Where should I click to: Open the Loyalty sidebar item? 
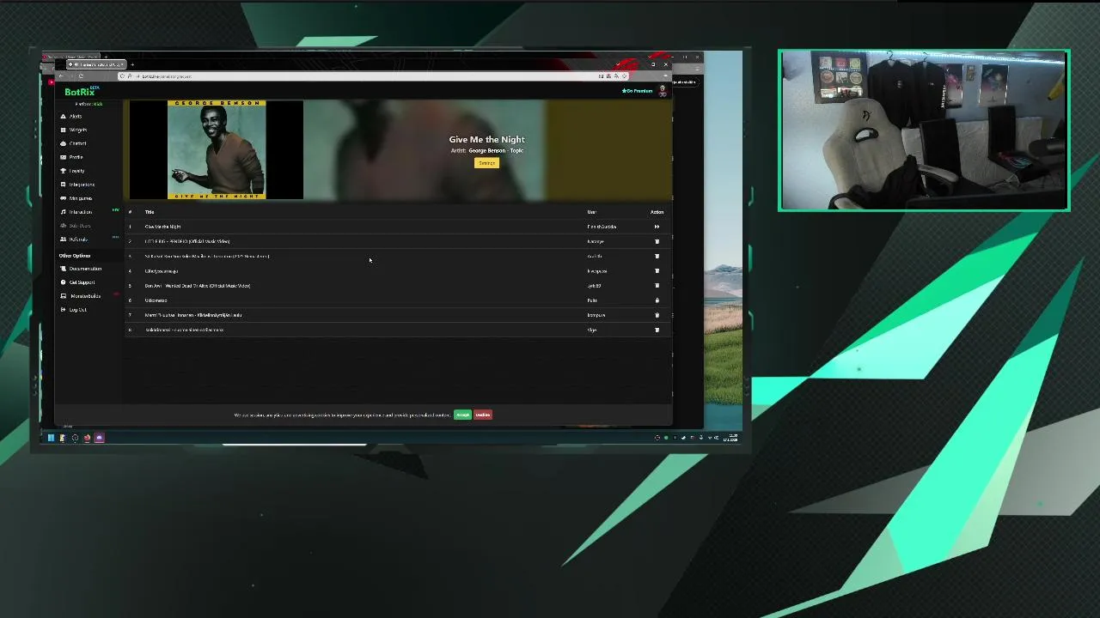73,171
